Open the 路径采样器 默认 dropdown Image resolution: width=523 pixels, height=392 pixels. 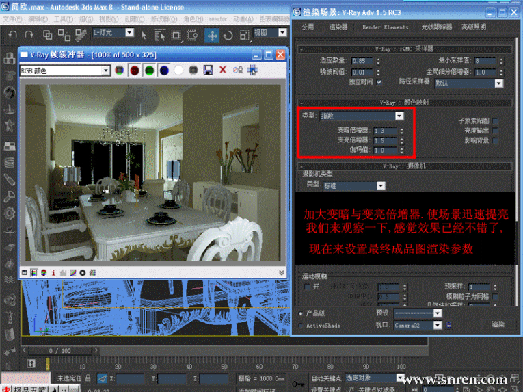498,83
